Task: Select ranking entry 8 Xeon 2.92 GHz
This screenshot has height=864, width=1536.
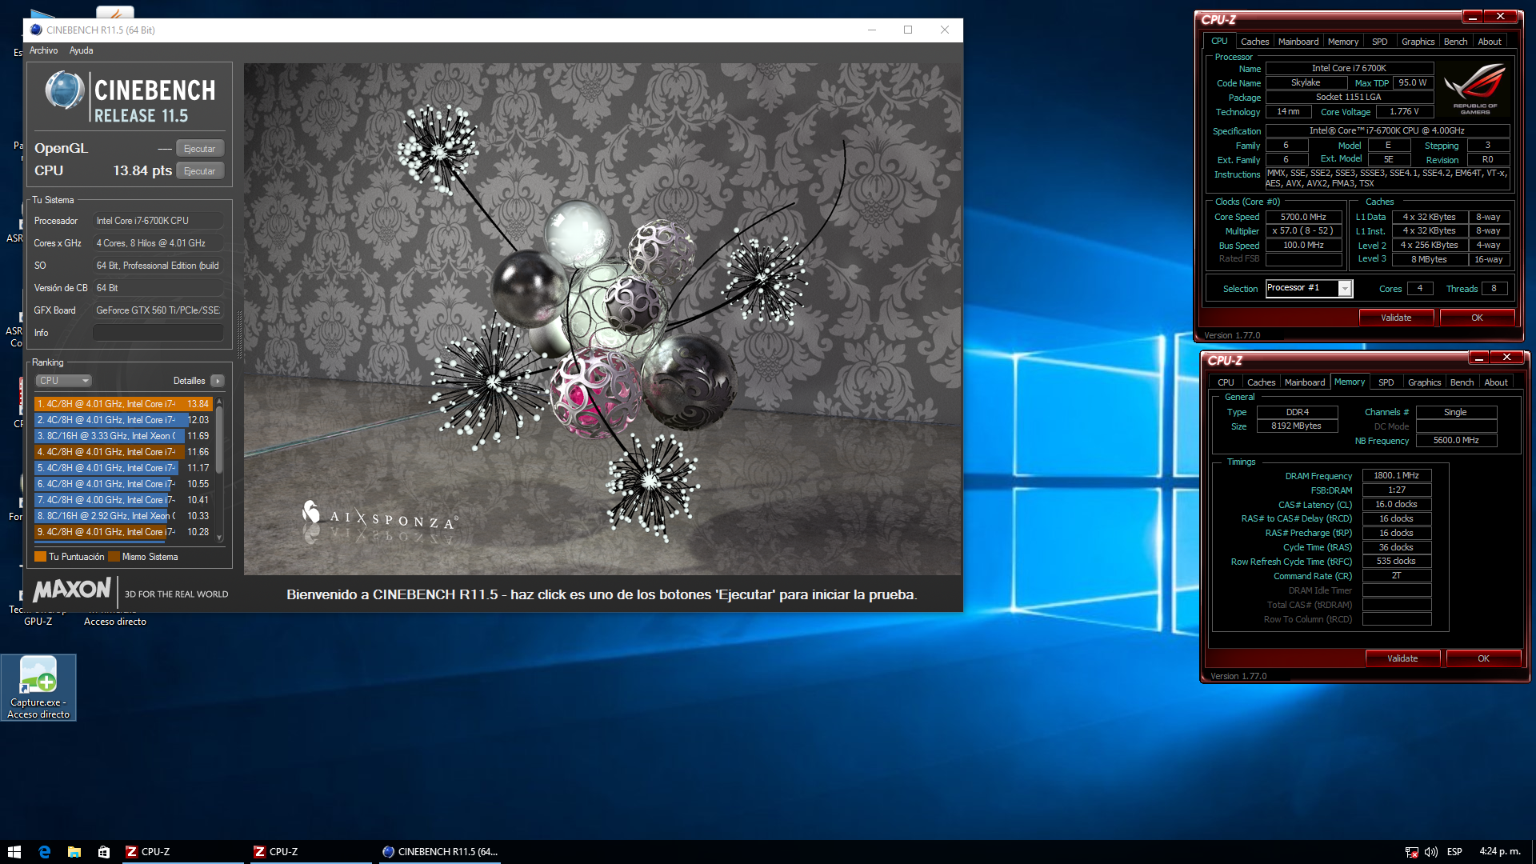Action: [x=123, y=516]
